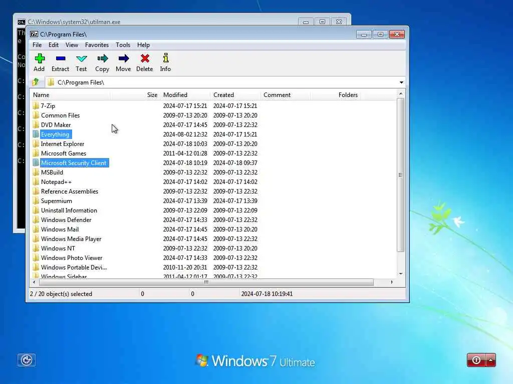This screenshot has width=513, height=384.
Task: Click the Copy toolbar icon
Action: pyautogui.click(x=102, y=59)
